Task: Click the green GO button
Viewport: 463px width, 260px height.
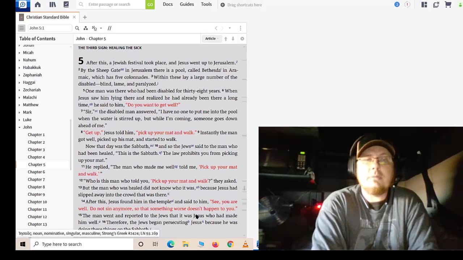Action: (x=150, y=5)
